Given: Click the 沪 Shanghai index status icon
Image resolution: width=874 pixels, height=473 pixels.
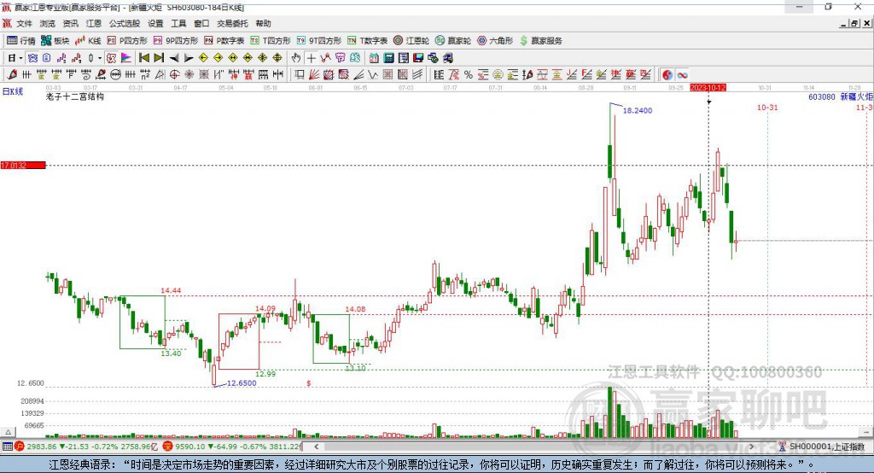Looking at the screenshot, I should click(x=19, y=447).
